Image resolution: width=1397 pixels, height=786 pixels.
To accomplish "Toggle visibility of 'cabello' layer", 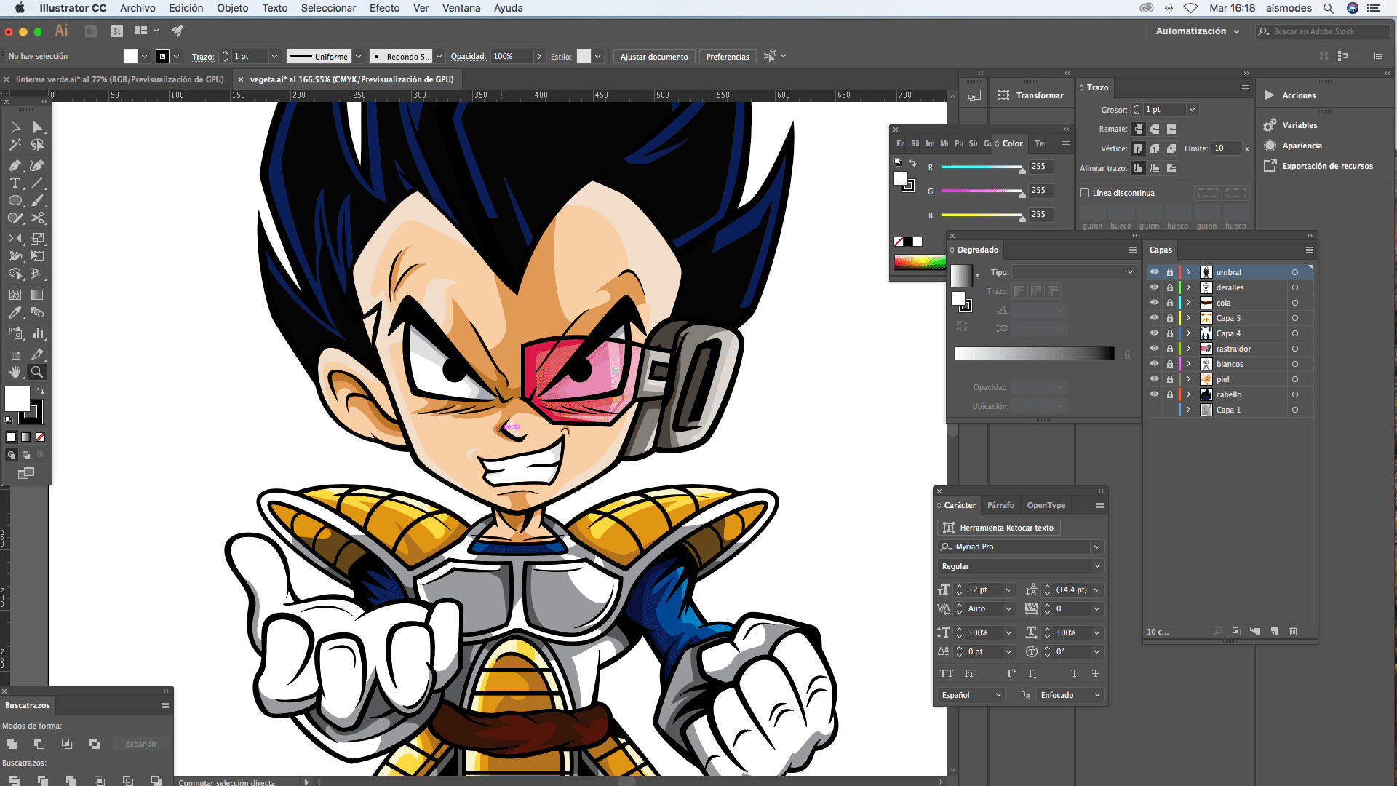I will pyautogui.click(x=1154, y=394).
